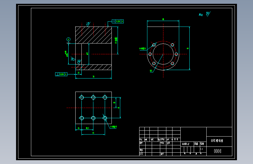
Task: Select the datum A circle marker
Action: coord(68,39)
